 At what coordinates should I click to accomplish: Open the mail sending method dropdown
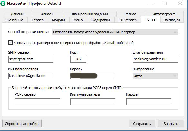point(115,32)
